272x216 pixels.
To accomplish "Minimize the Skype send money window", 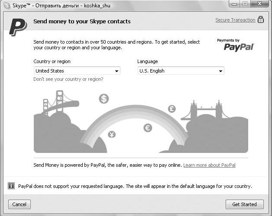I will [234, 4].
